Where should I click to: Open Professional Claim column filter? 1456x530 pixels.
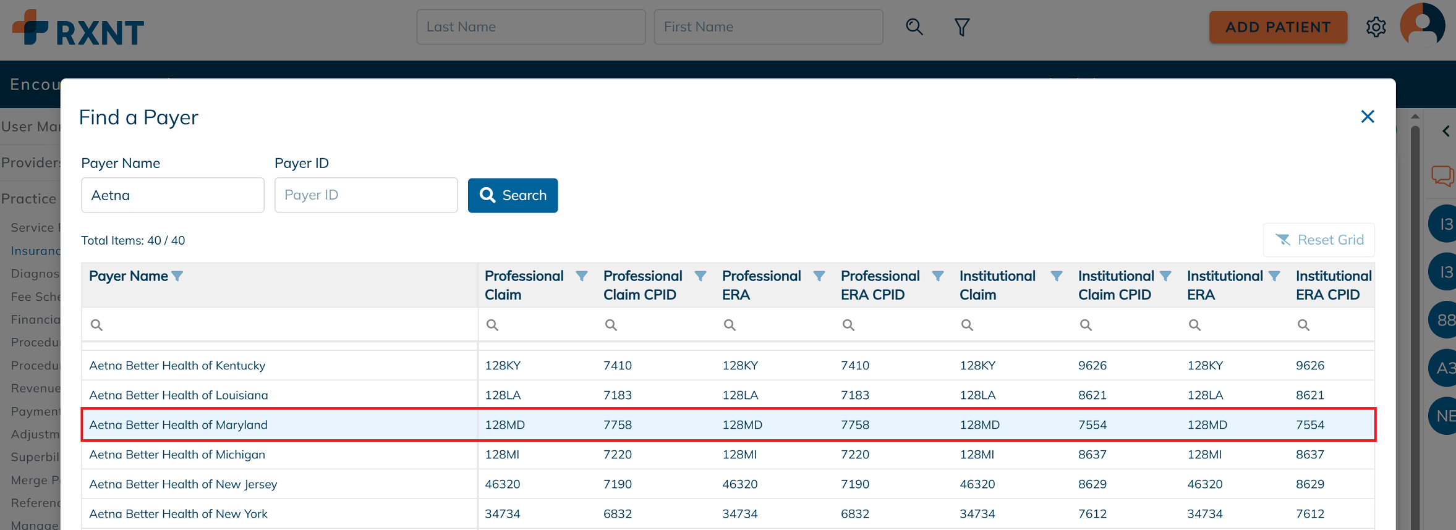pos(581,276)
